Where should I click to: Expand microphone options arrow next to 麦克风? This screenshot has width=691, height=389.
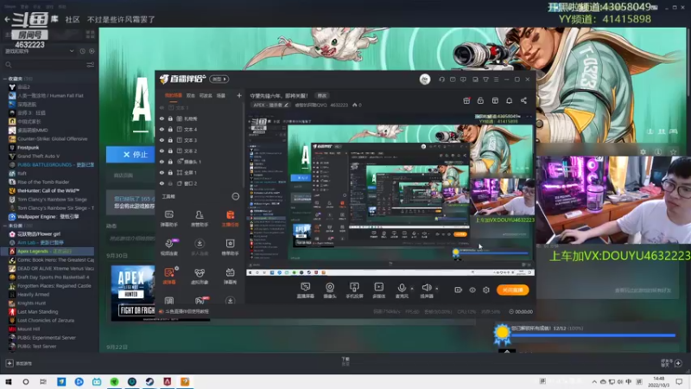412,289
